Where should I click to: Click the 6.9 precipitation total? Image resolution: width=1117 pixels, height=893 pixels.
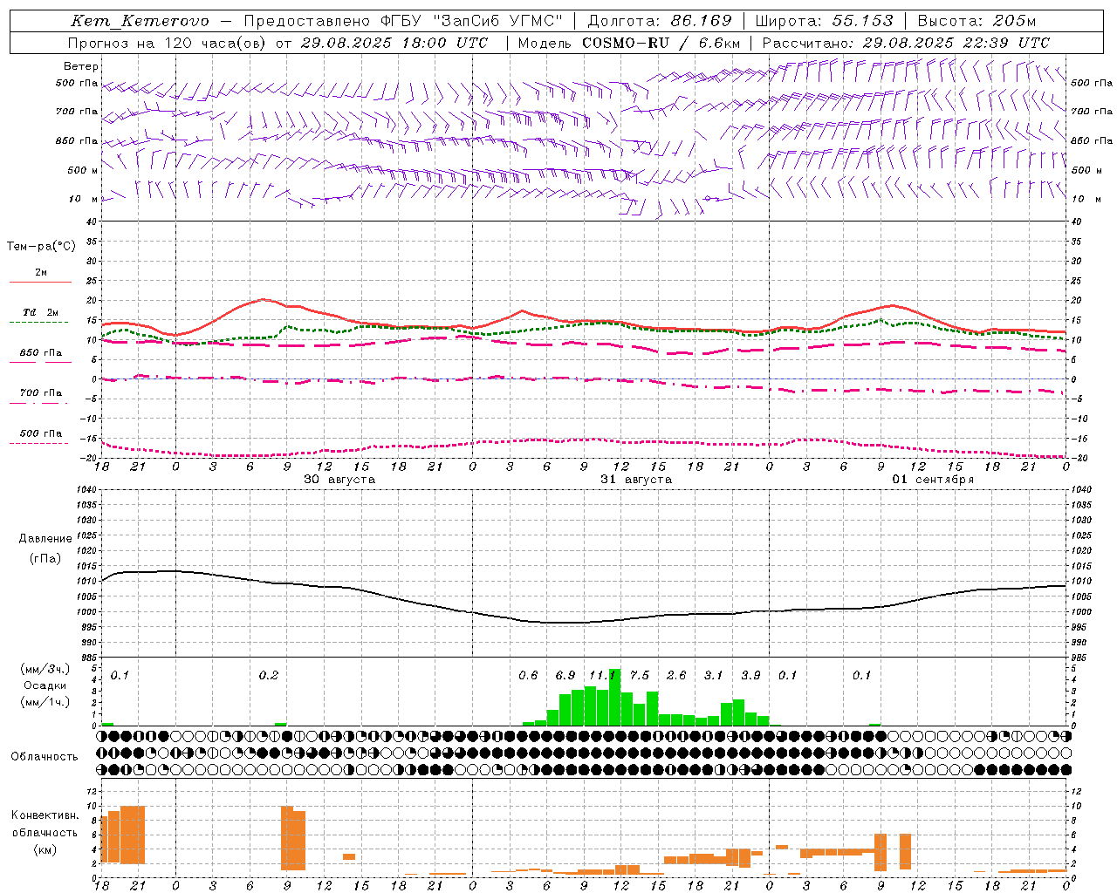[565, 676]
